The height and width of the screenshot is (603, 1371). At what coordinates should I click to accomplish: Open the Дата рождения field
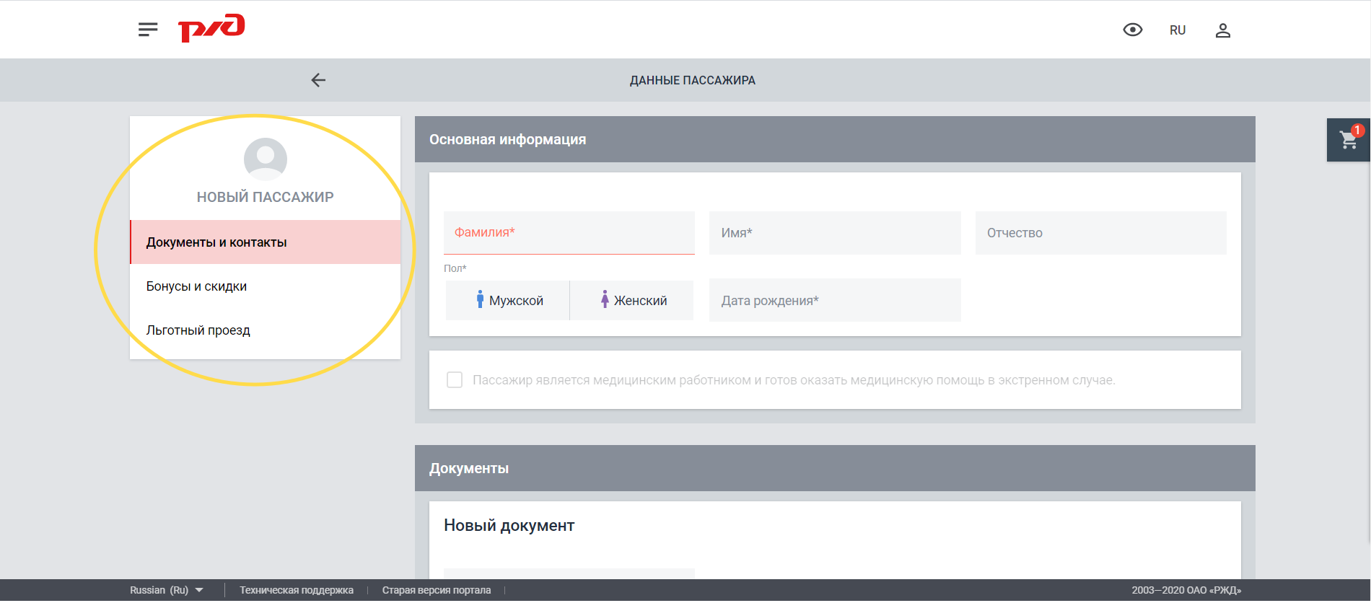pyautogui.click(x=835, y=300)
